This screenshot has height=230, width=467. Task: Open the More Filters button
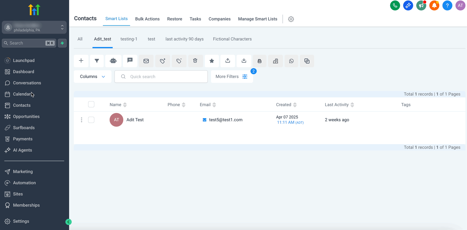tap(232, 77)
